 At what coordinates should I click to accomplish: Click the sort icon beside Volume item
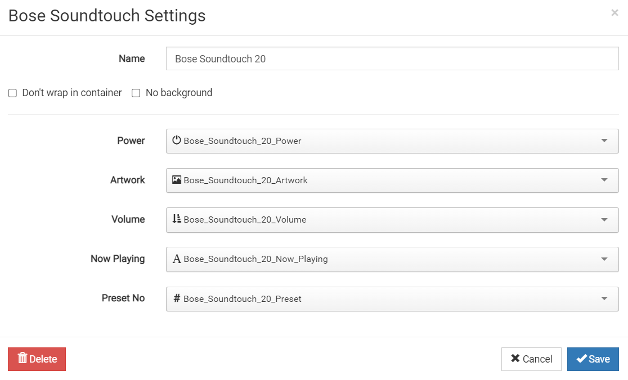click(177, 219)
